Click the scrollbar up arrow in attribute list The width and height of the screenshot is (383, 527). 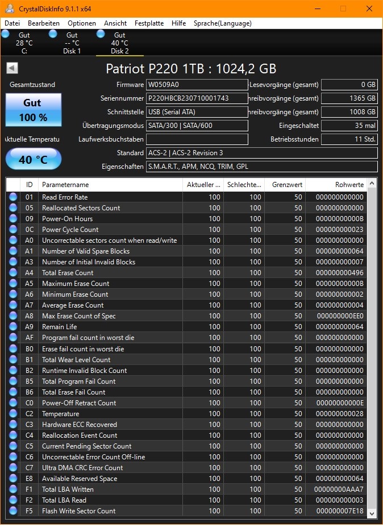(x=372, y=184)
